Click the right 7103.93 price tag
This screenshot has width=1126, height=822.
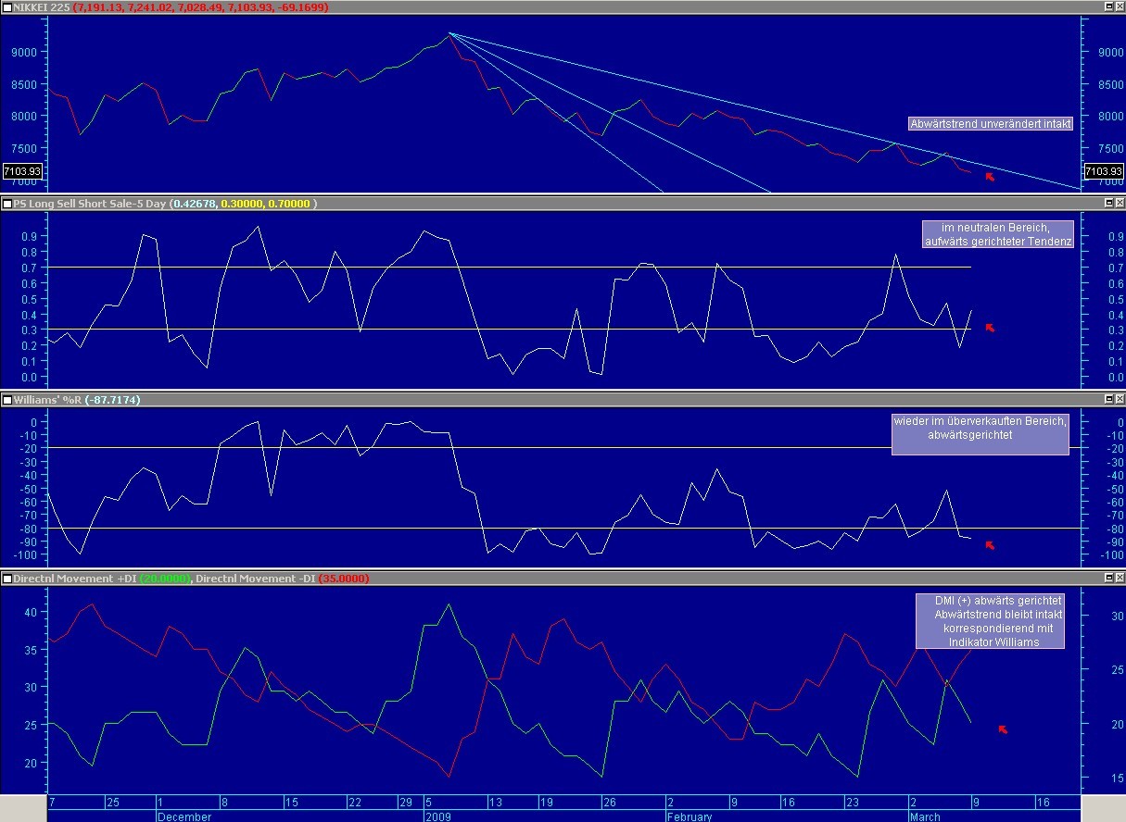tap(1103, 172)
